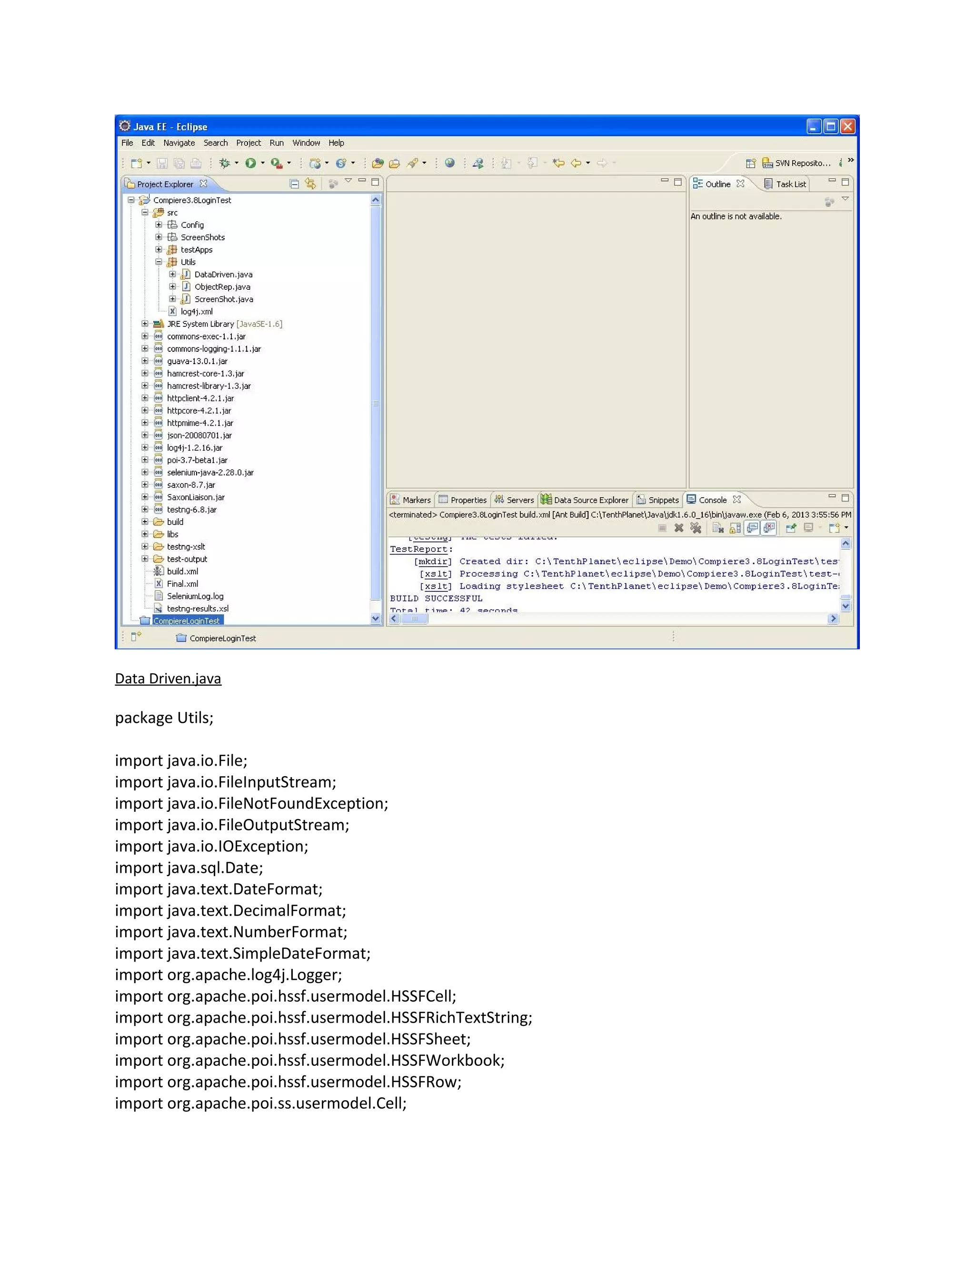Remove Launch in Console toolbar
The image size is (975, 1261).
pyautogui.click(x=679, y=528)
